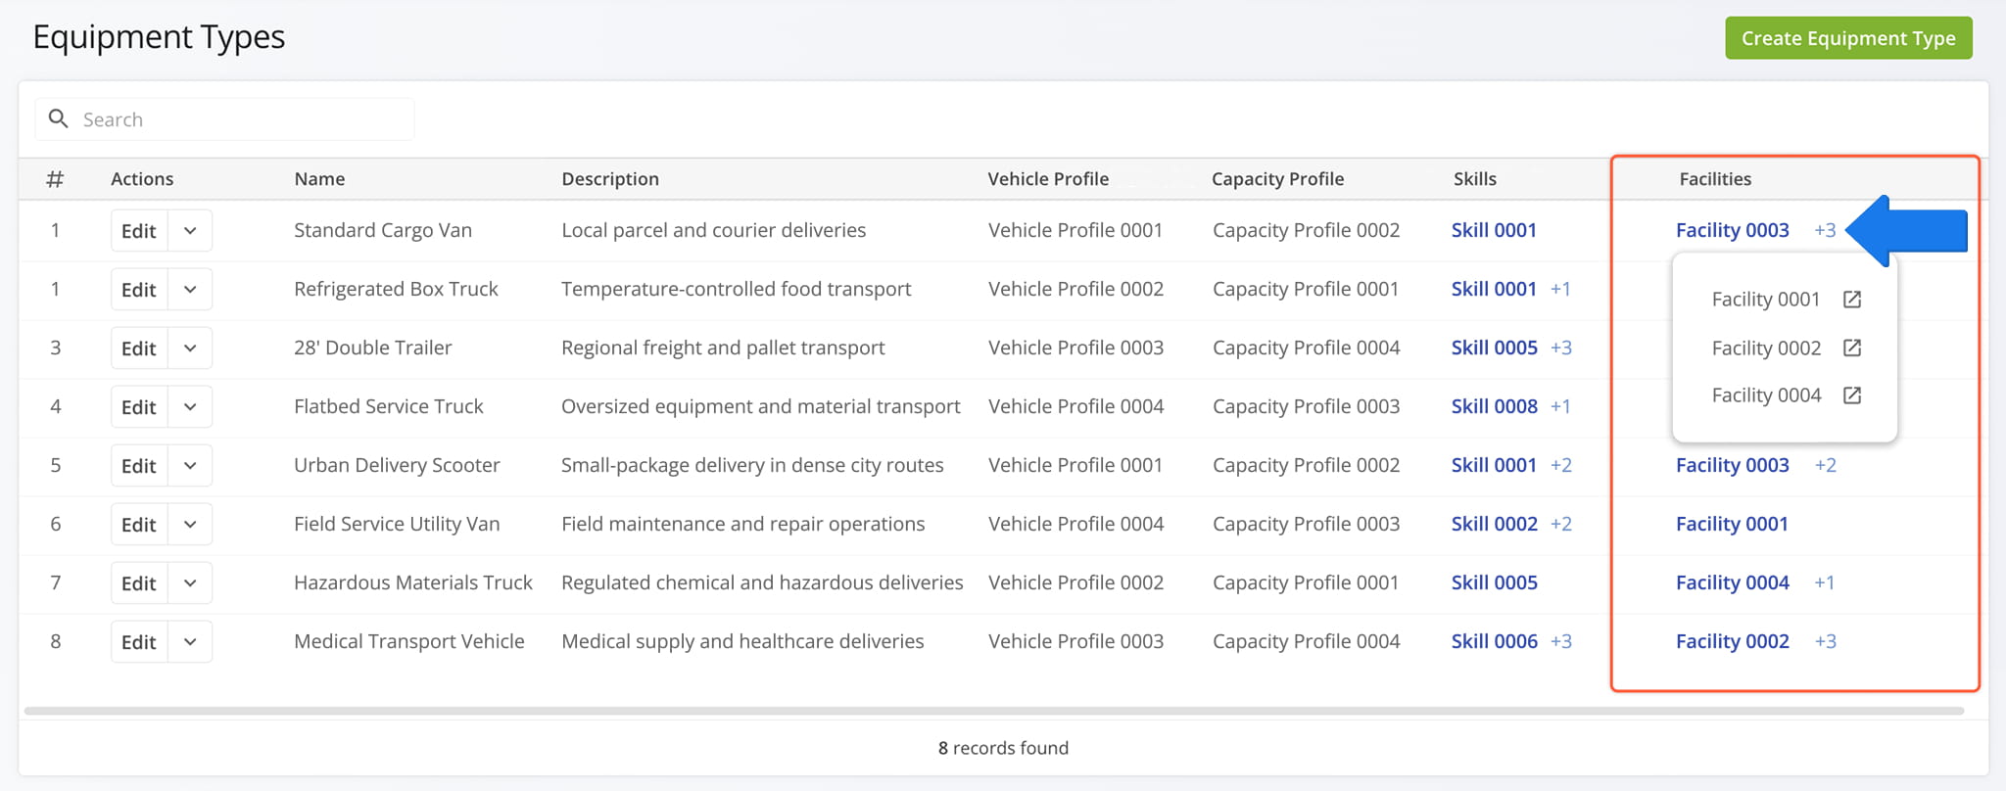Screen dimensions: 2006x791
Task: Open Facility 0002 link for Medical Transport Vehicle
Action: (x=1732, y=641)
